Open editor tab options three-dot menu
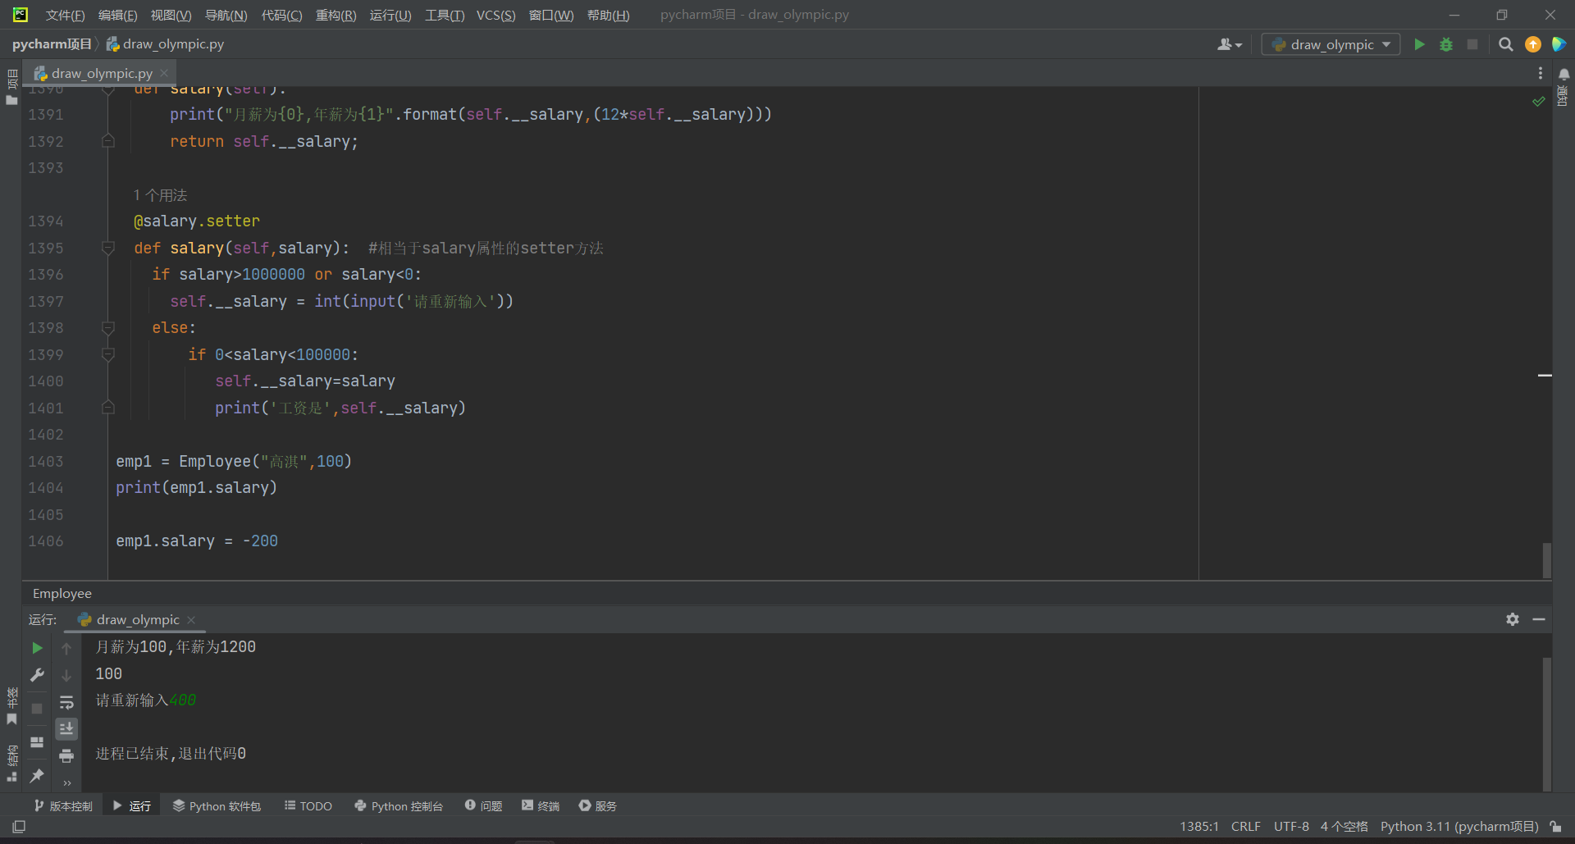The width and height of the screenshot is (1575, 844). click(1540, 73)
